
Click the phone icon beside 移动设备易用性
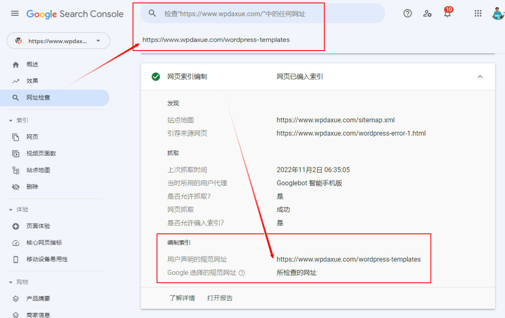(x=16, y=259)
